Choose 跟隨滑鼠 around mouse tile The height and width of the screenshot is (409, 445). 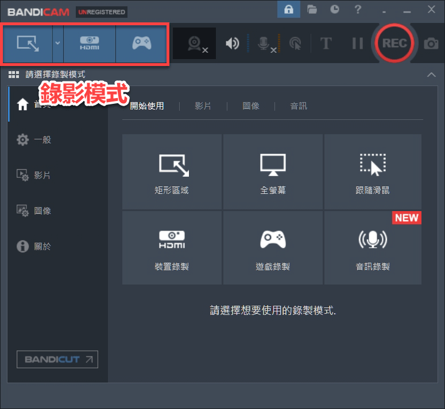click(x=373, y=172)
